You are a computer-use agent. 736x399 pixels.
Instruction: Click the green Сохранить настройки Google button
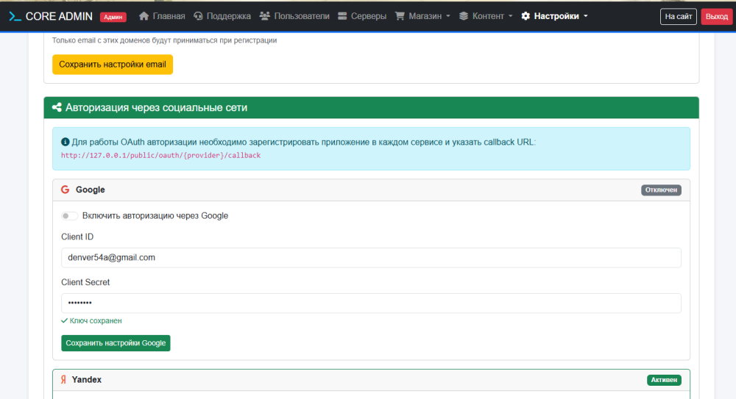point(116,343)
